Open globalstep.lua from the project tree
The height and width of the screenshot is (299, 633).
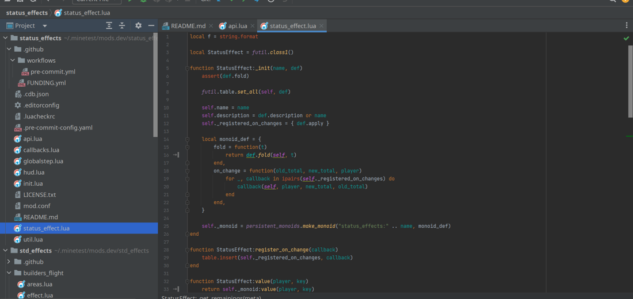coord(43,161)
